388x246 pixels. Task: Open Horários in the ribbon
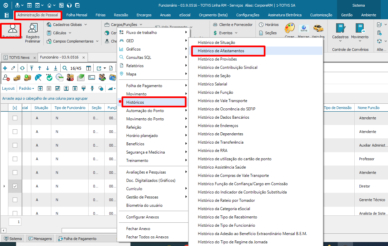tap(269, 25)
